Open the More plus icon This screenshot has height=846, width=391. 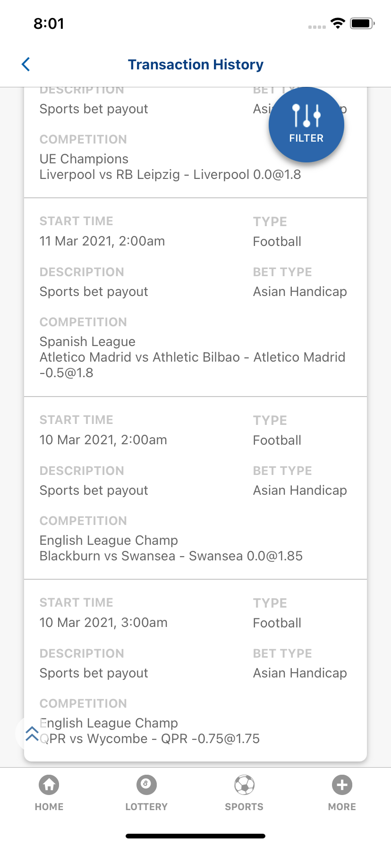click(342, 785)
